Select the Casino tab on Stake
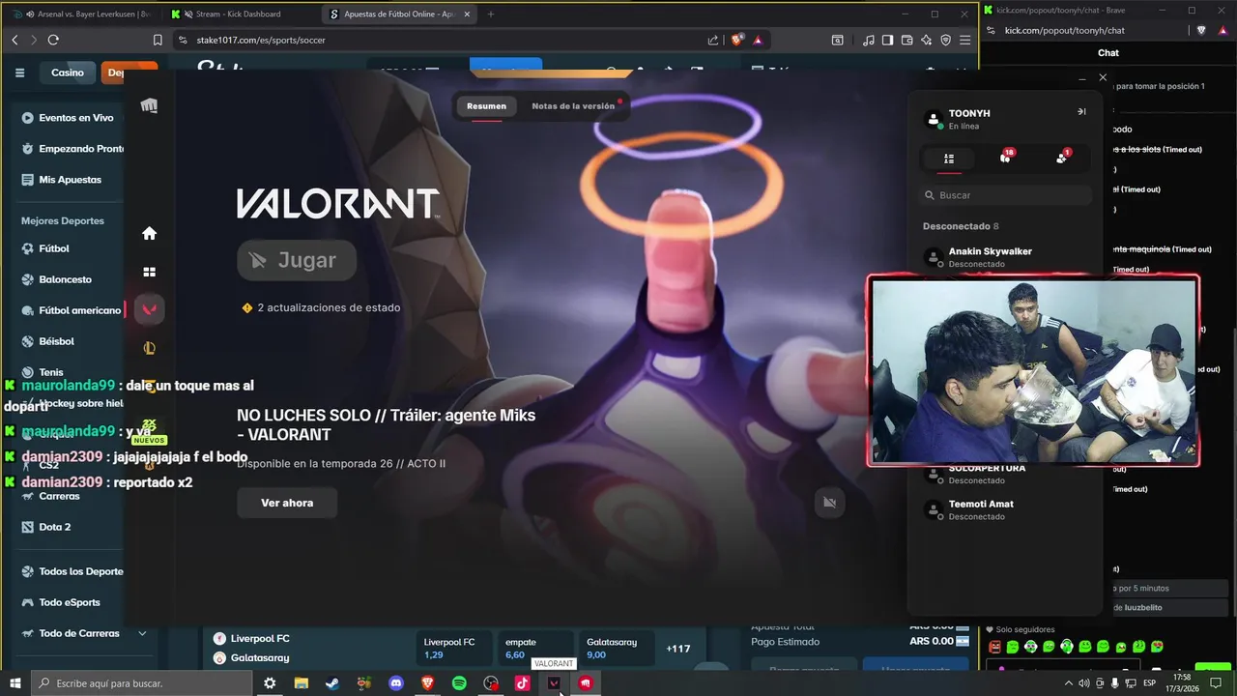1237x696 pixels. coord(68,72)
